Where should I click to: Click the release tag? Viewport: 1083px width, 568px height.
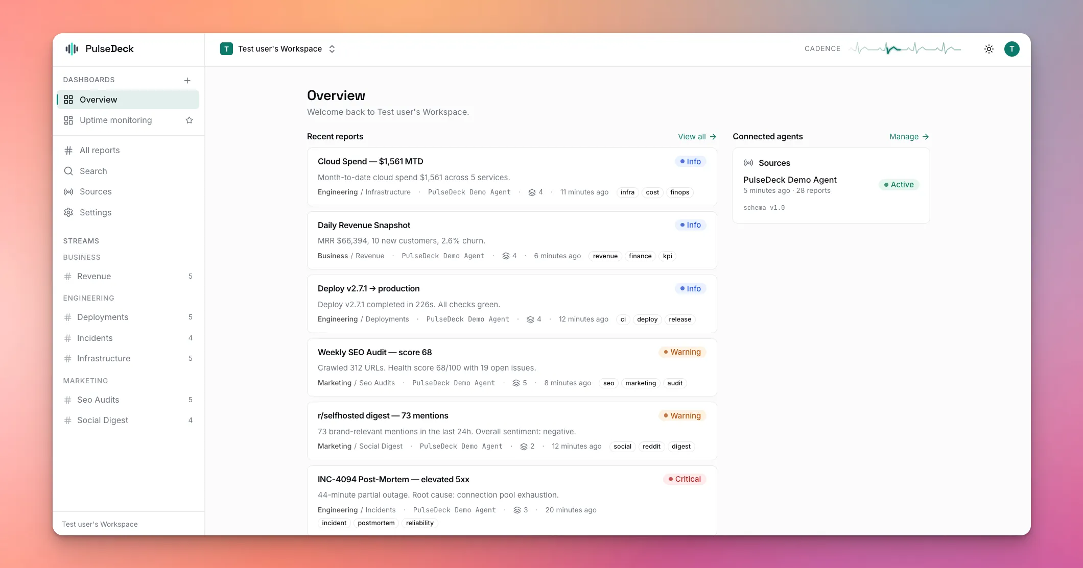click(680, 319)
